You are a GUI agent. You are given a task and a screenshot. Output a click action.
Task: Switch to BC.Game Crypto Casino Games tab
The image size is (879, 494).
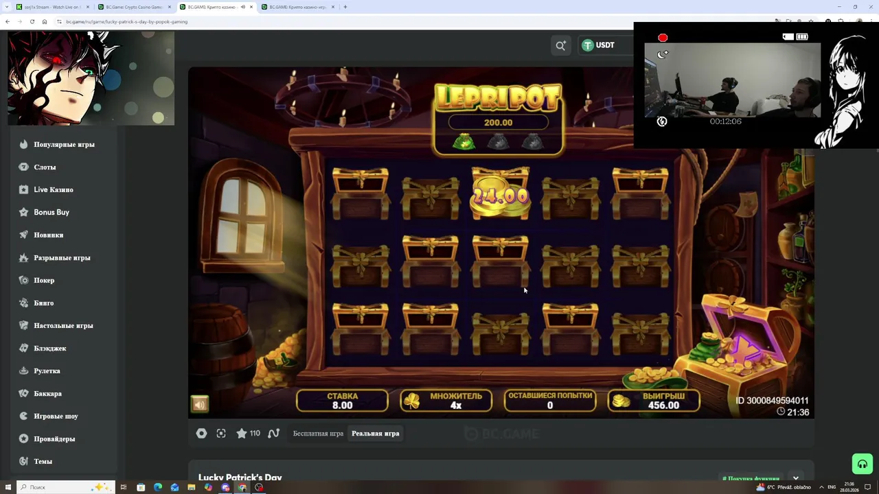point(133,7)
